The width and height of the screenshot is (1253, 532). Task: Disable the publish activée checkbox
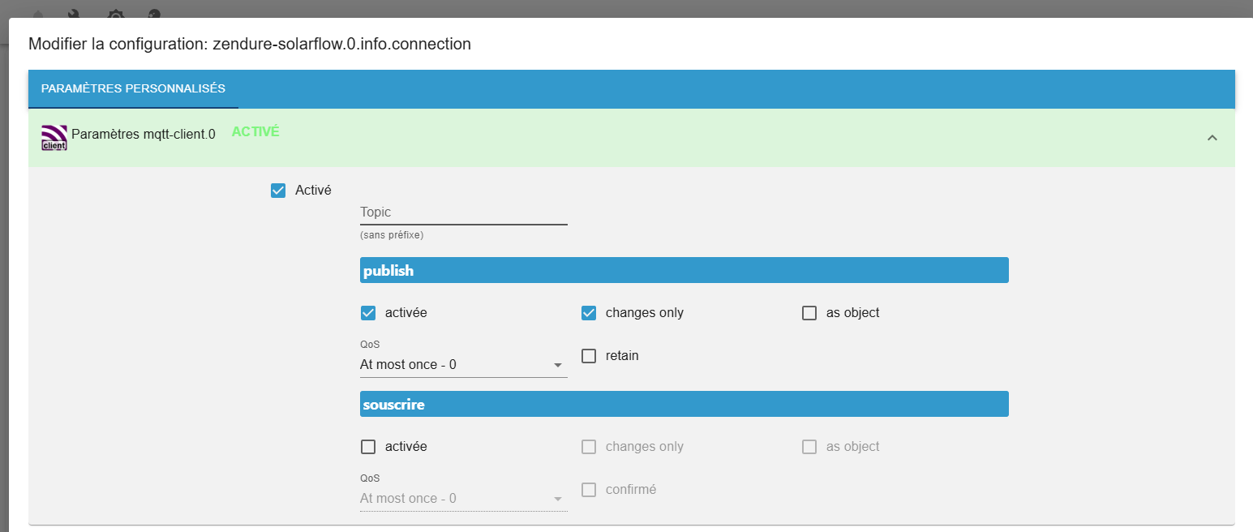pos(368,313)
